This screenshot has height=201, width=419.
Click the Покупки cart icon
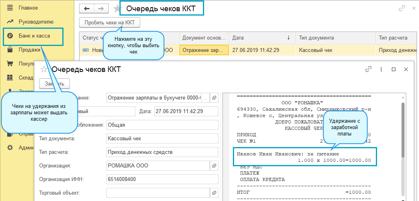pos(10,64)
